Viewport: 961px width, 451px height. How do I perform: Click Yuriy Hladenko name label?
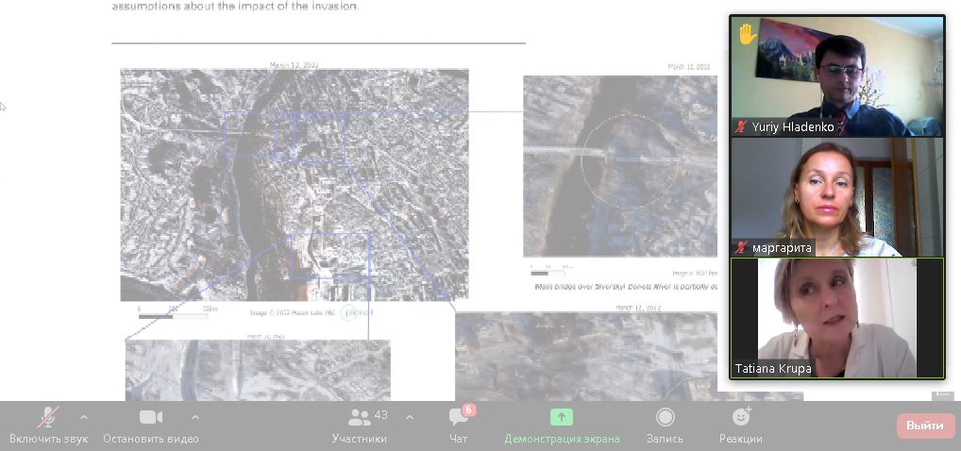point(793,127)
